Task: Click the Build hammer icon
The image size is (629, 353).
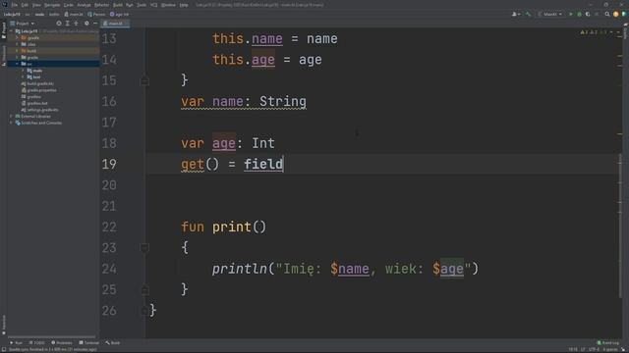Action: coord(529,15)
